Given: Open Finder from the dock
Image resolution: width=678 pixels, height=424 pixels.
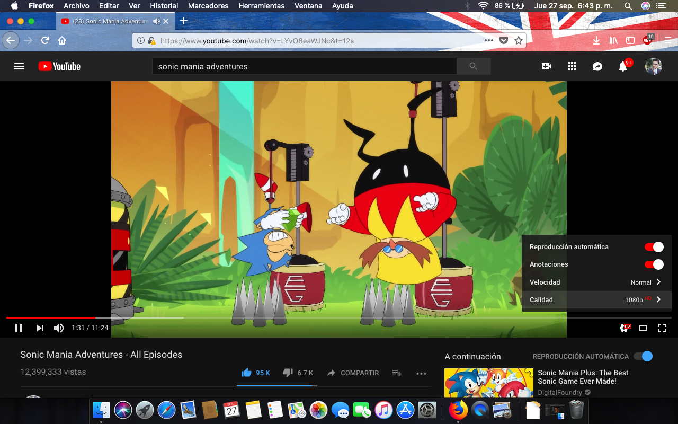Looking at the screenshot, I should [x=101, y=410].
